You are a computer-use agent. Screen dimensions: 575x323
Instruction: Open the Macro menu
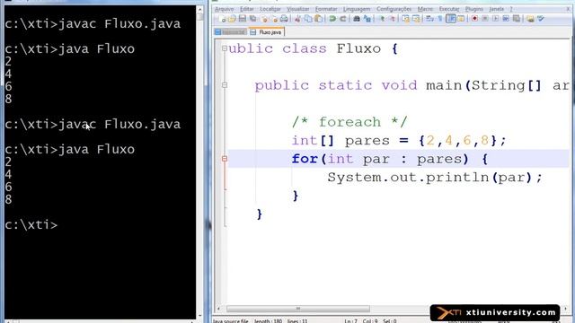425,9
